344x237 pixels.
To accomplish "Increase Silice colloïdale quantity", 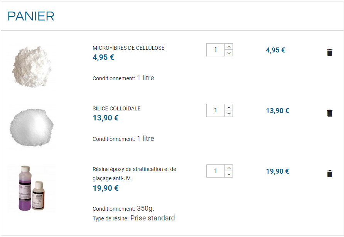I will [x=229, y=107].
